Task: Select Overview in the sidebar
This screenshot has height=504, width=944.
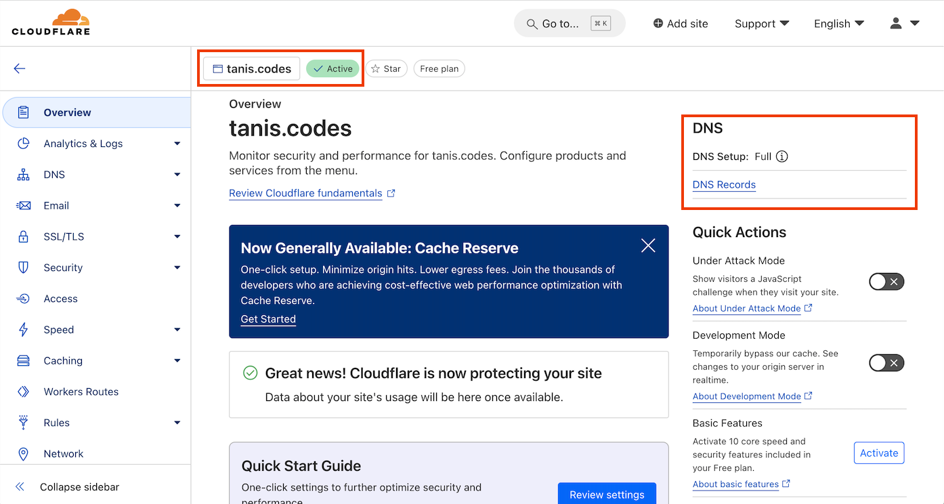Action: pos(67,112)
